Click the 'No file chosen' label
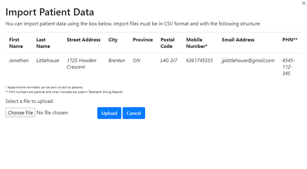307x169 pixels. (x=52, y=113)
